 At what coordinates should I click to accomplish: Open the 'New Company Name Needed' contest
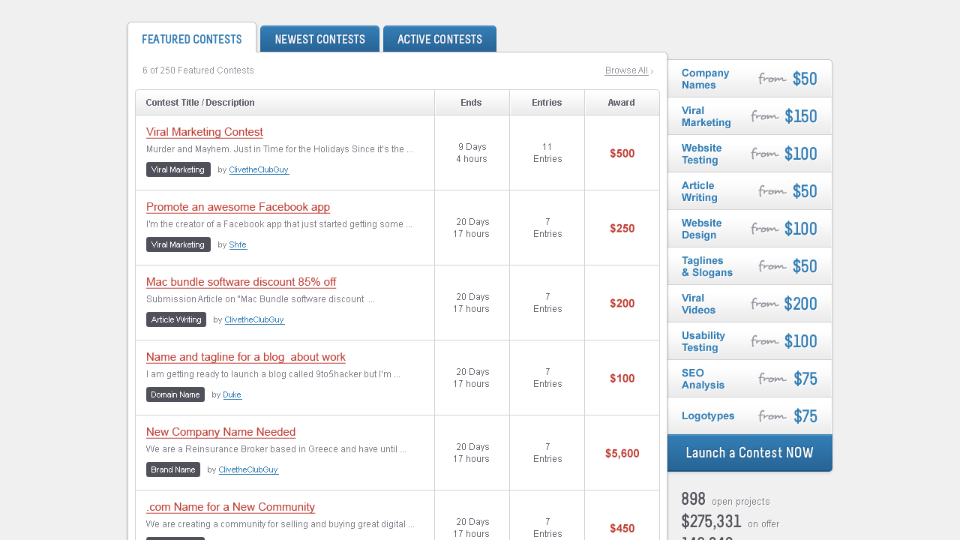coord(220,432)
